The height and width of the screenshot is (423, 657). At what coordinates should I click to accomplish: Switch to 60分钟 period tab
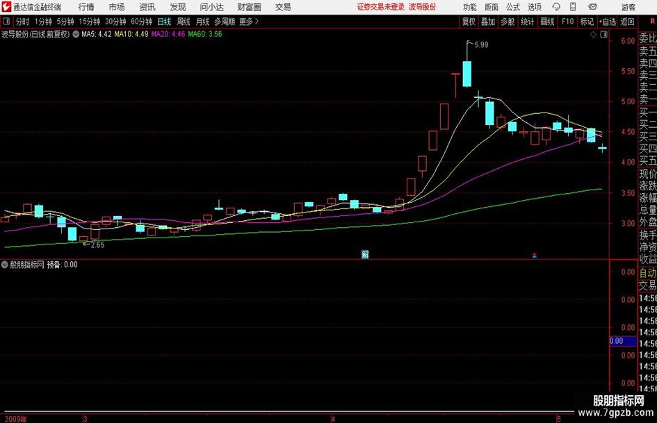click(142, 22)
